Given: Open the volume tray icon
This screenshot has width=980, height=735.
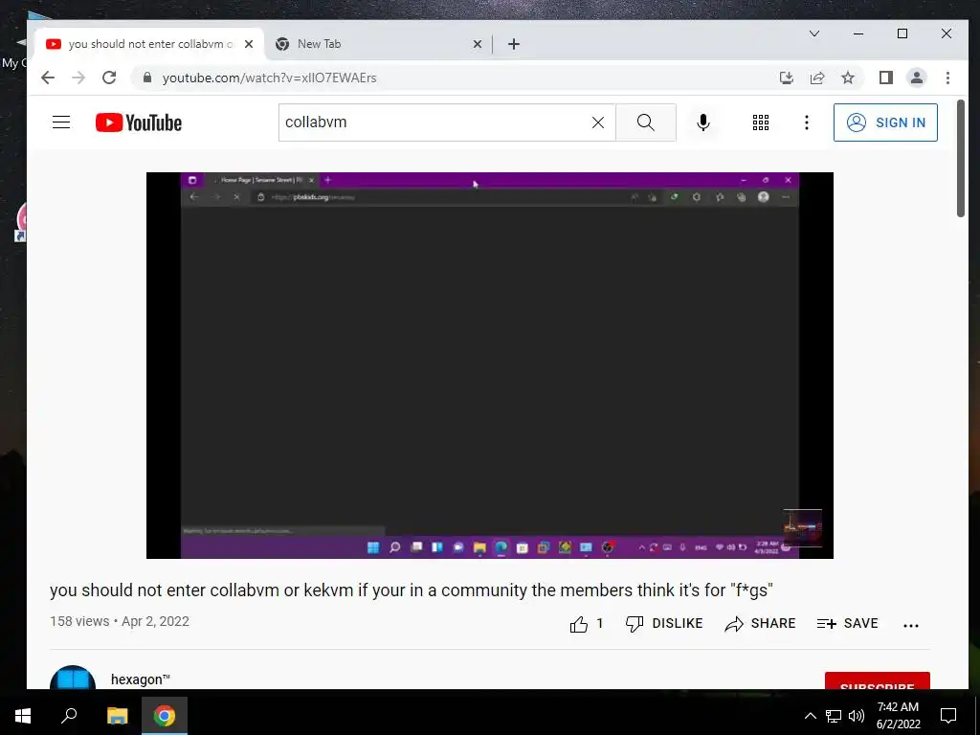Looking at the screenshot, I should [x=857, y=716].
